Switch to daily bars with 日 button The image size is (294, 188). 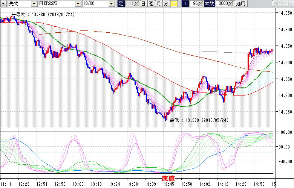click(143, 3)
